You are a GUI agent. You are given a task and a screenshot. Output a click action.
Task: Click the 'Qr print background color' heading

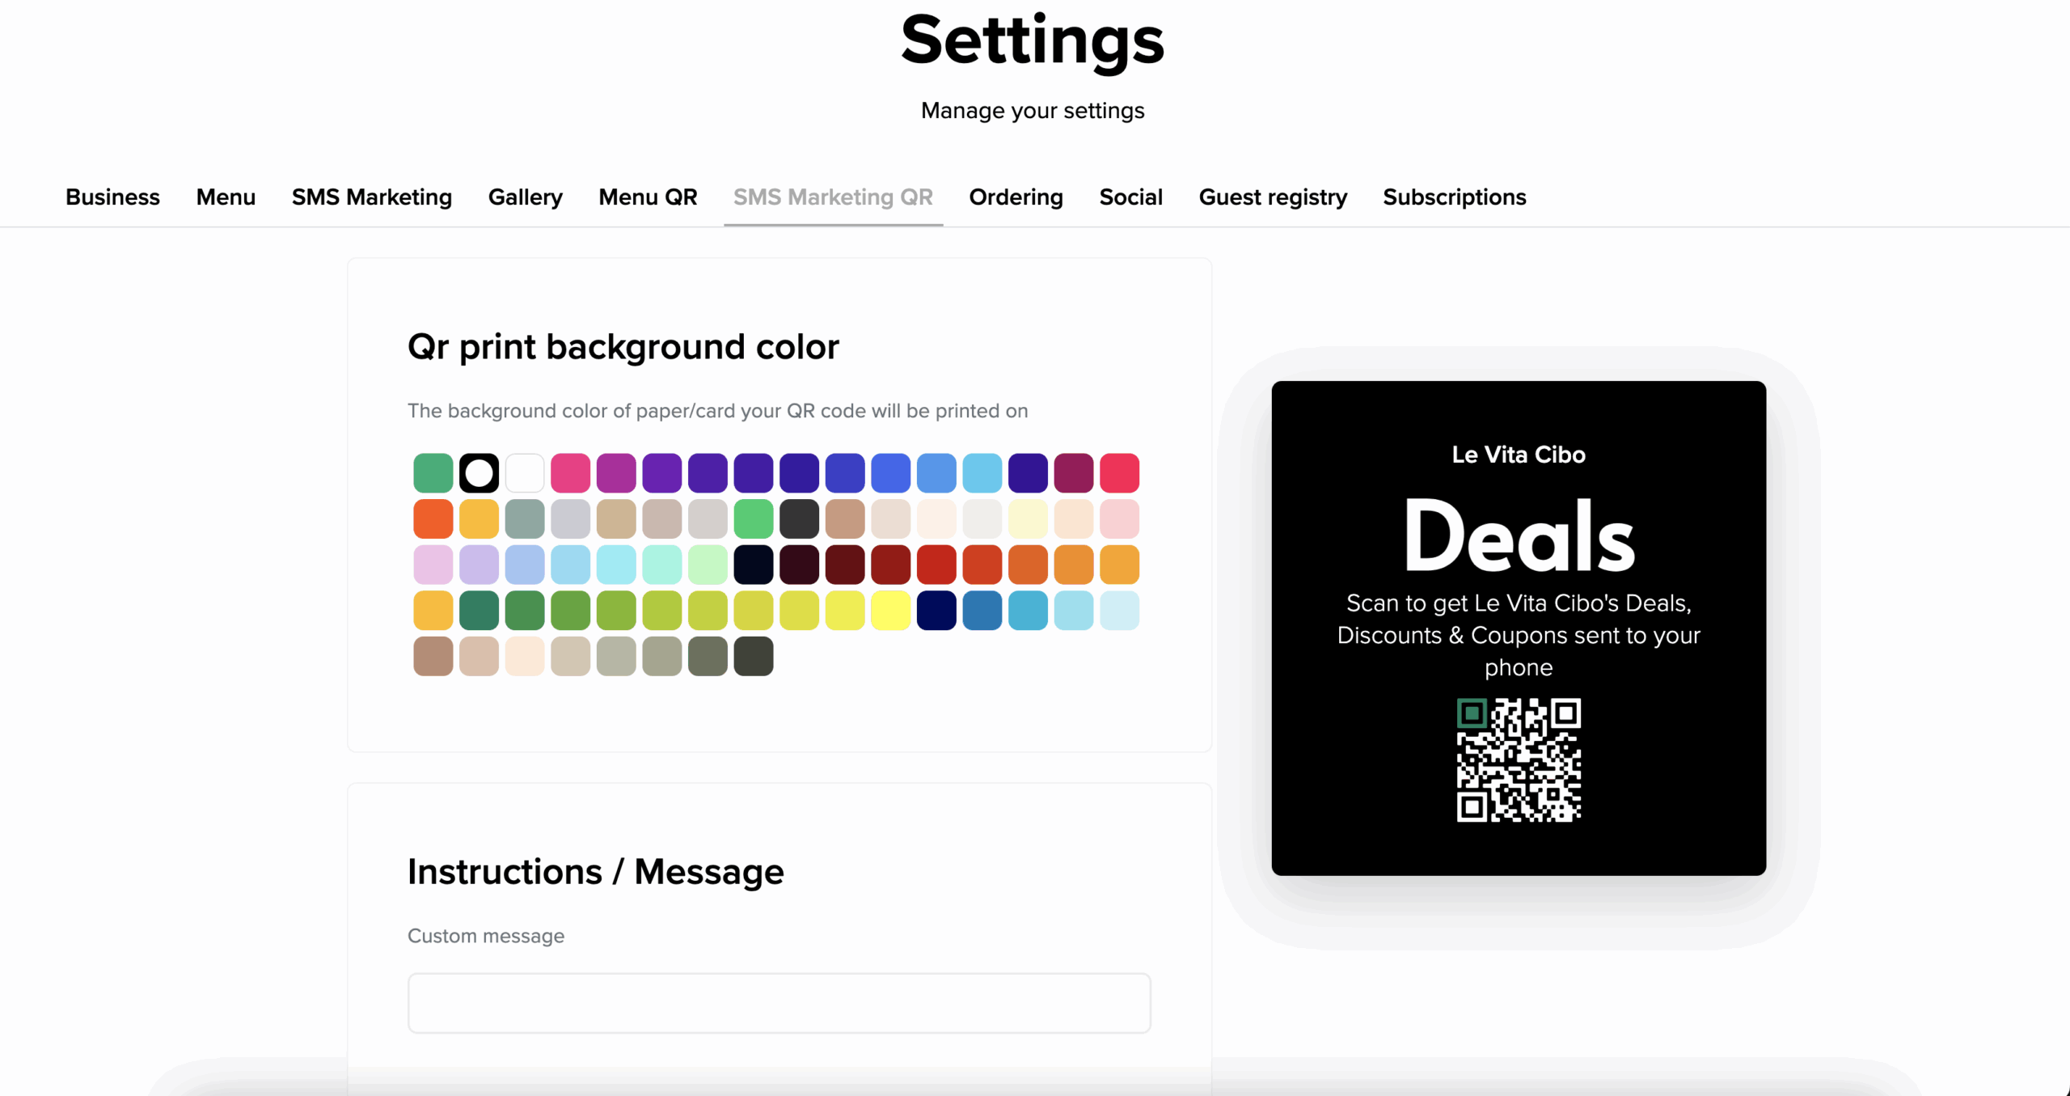(623, 347)
